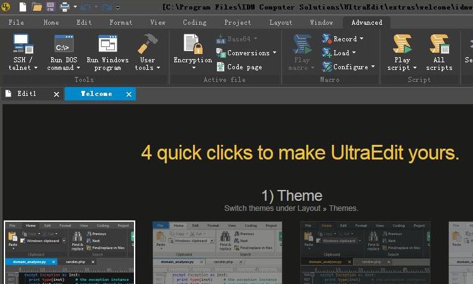Viewport: 473px width, 284px height.
Task: Click the Load macro icon
Action: coord(326,53)
